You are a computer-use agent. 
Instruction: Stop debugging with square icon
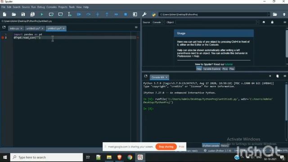click(126, 14)
